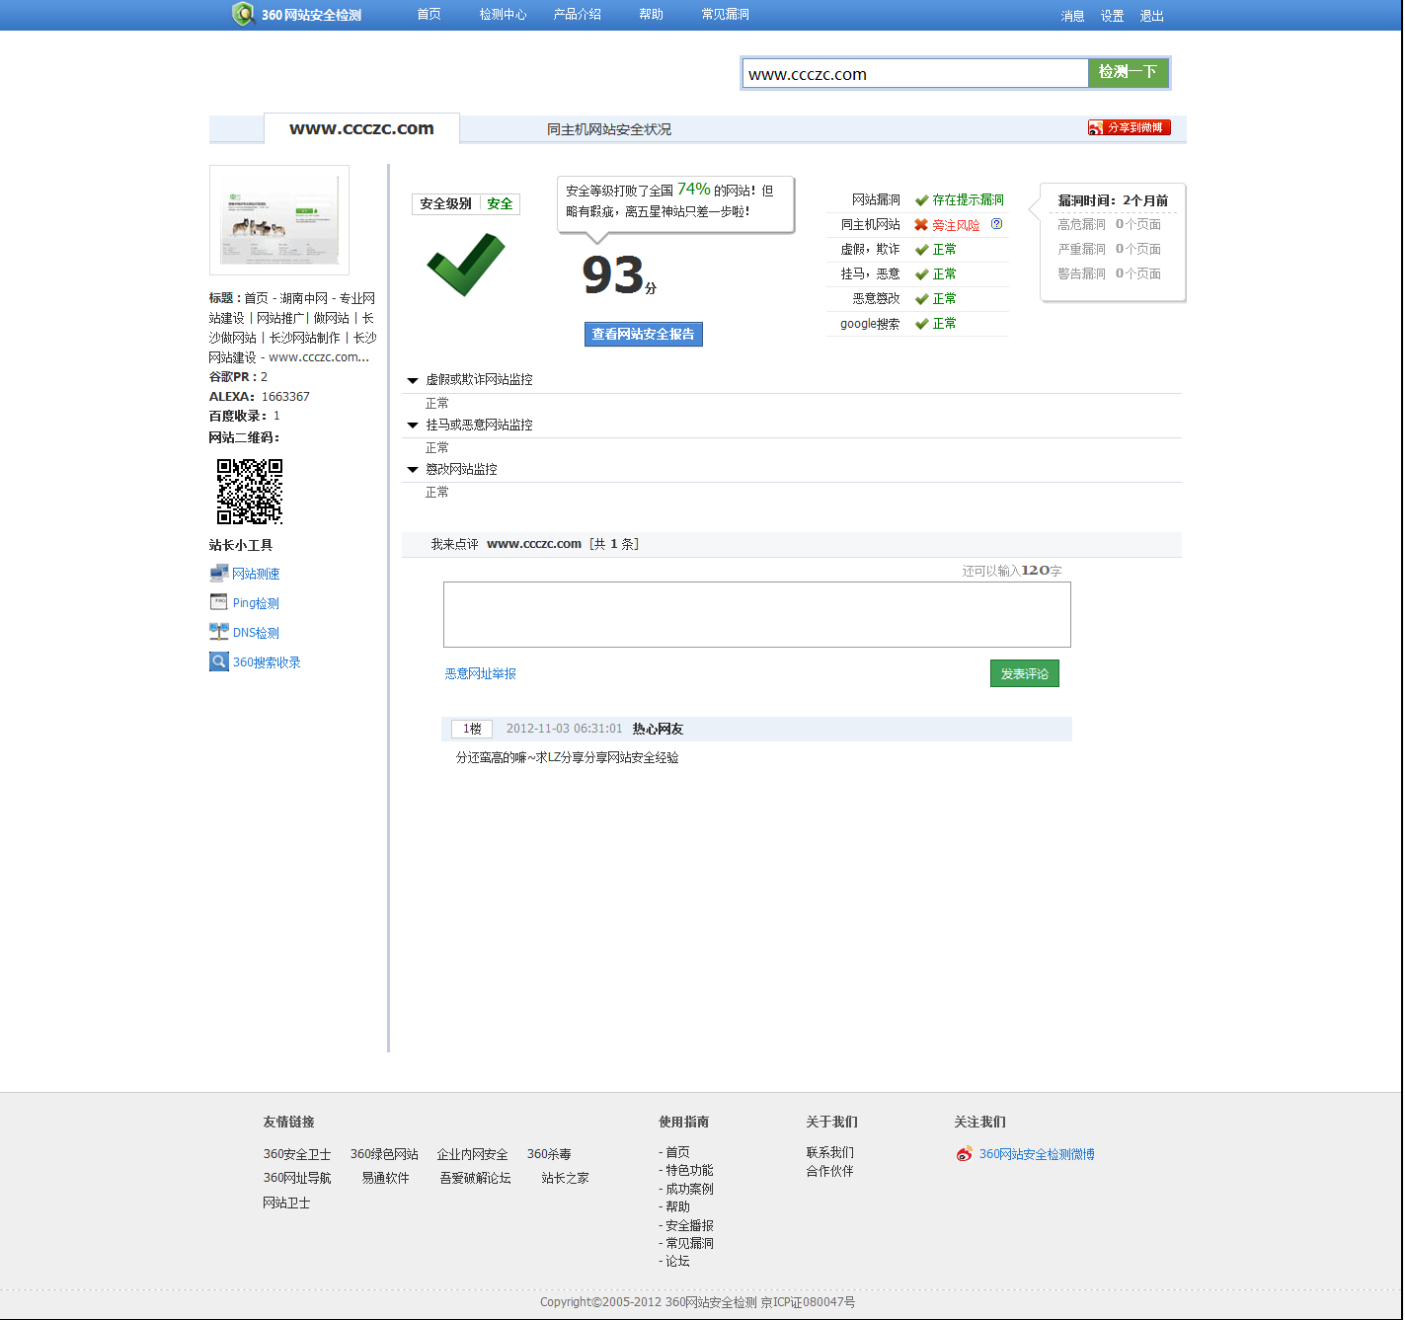Viewport: 1405px width, 1320px height.
Task: Click the DNS检测 network icon
Action: point(219,632)
